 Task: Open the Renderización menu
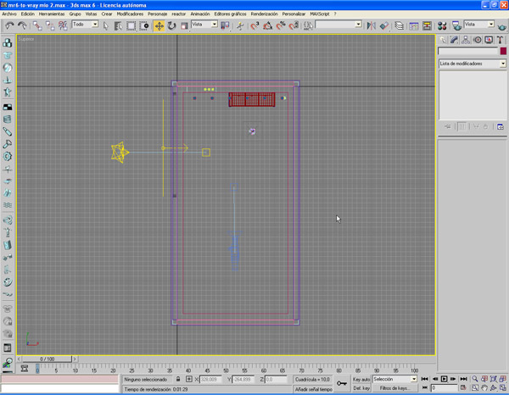pos(264,14)
